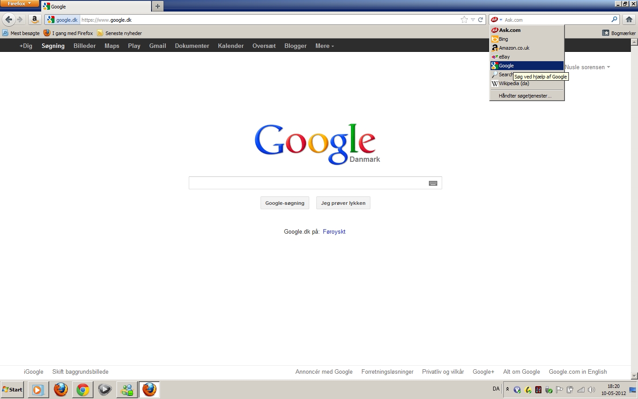This screenshot has width=638, height=399.
Task: Click the Føroyskt language link
Action: [334, 232]
